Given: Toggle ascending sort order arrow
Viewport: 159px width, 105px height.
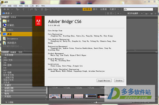Looking at the screenshot, I should tap(142, 13).
